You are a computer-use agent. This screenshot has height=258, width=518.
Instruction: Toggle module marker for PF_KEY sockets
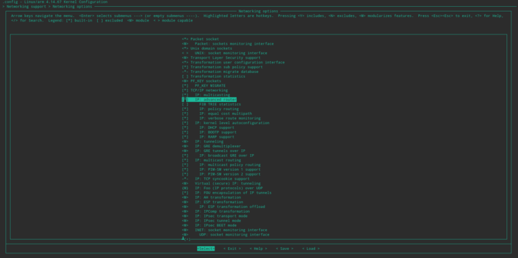[185, 81]
